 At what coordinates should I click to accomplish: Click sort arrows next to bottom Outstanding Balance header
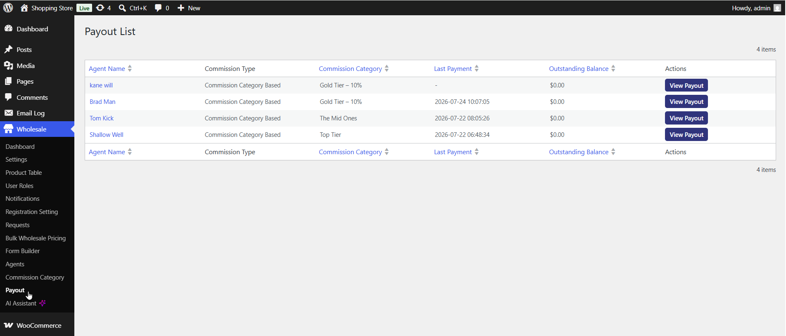point(613,152)
